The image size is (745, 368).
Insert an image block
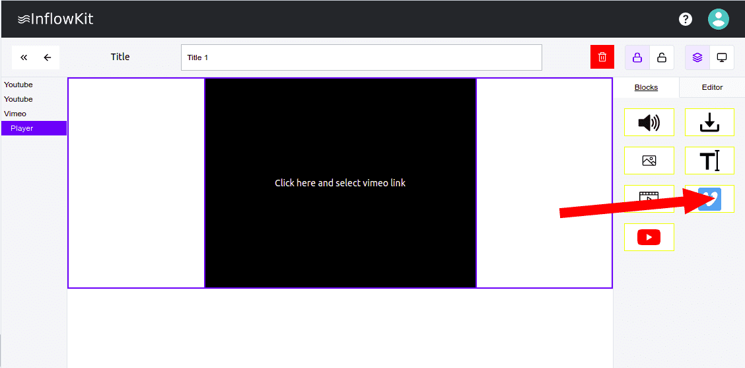[x=649, y=161]
